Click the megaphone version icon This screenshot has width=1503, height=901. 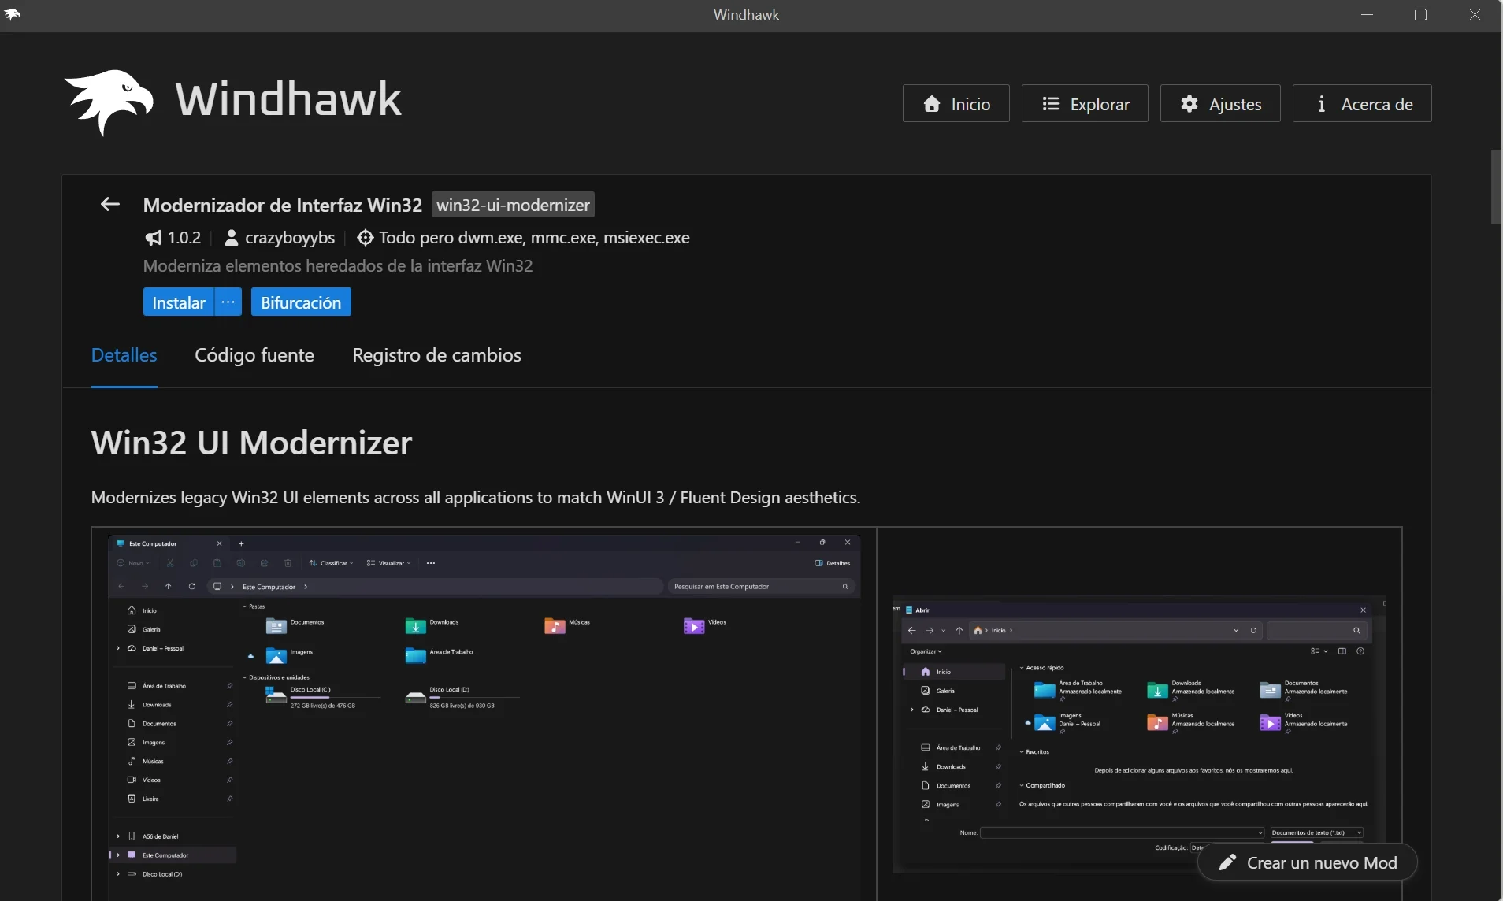153,238
